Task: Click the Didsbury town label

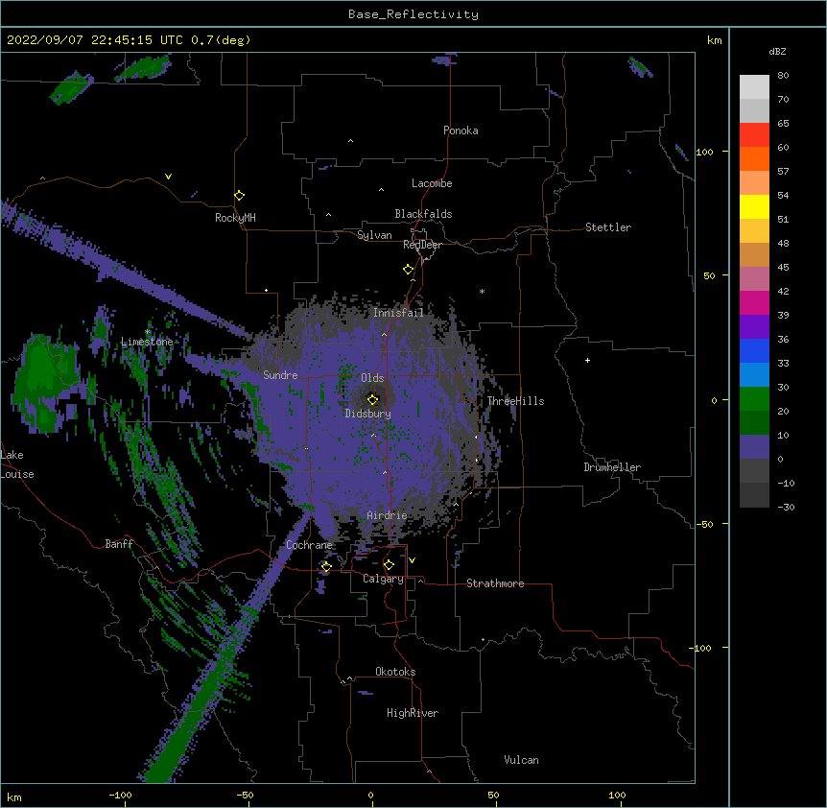Action: coord(367,414)
